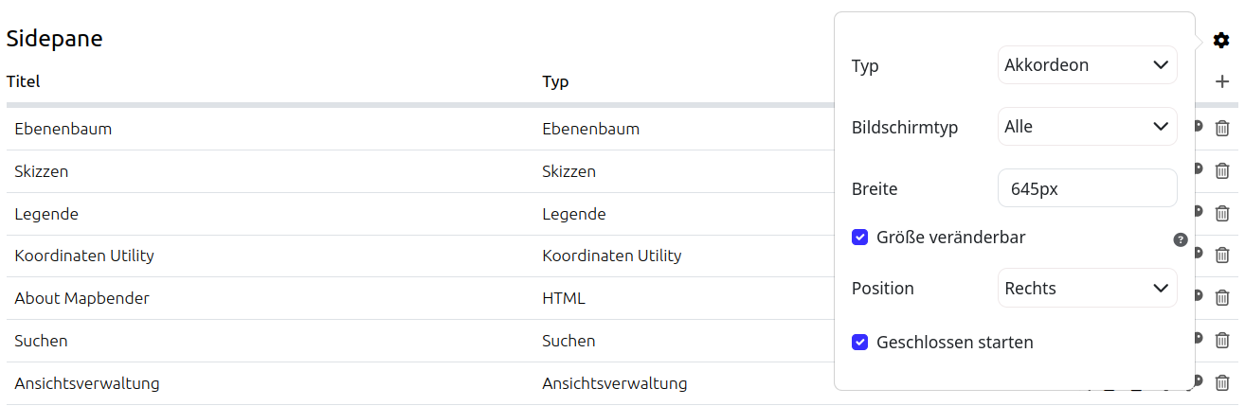Delete the Koordinaten Utility row

[x=1222, y=256]
